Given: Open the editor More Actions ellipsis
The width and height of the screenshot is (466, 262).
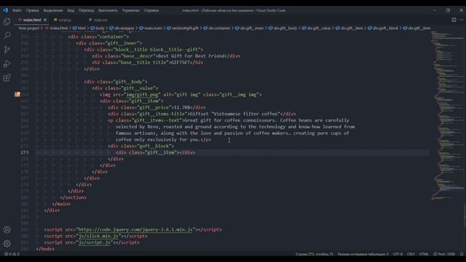Looking at the screenshot, I should coord(461,20).
